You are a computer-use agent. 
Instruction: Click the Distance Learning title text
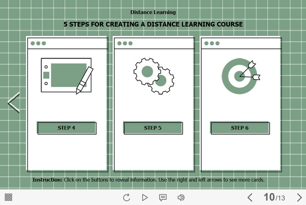(x=153, y=12)
